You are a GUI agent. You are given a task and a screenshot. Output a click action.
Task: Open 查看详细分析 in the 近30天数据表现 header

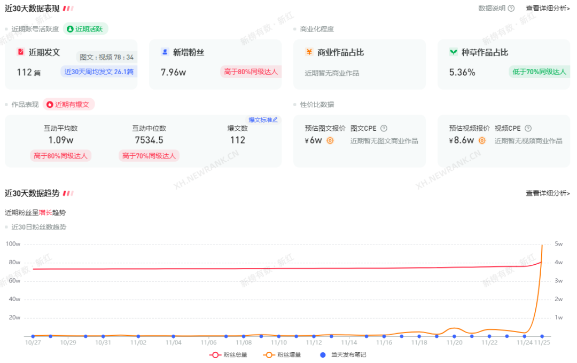(x=548, y=8)
